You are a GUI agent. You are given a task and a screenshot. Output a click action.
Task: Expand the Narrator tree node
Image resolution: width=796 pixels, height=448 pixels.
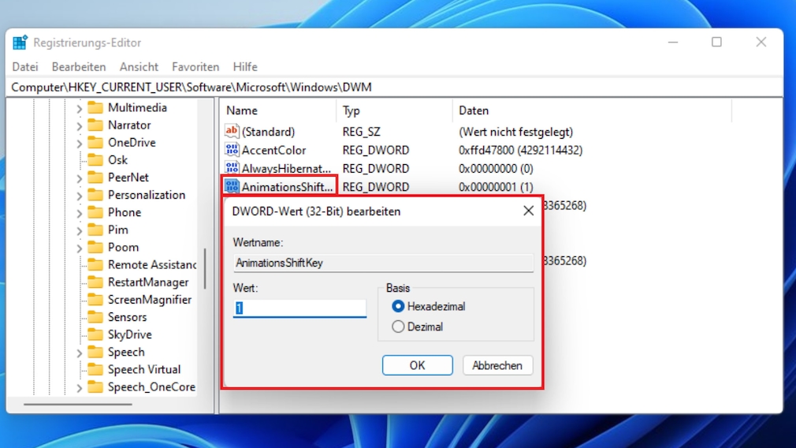coord(79,125)
